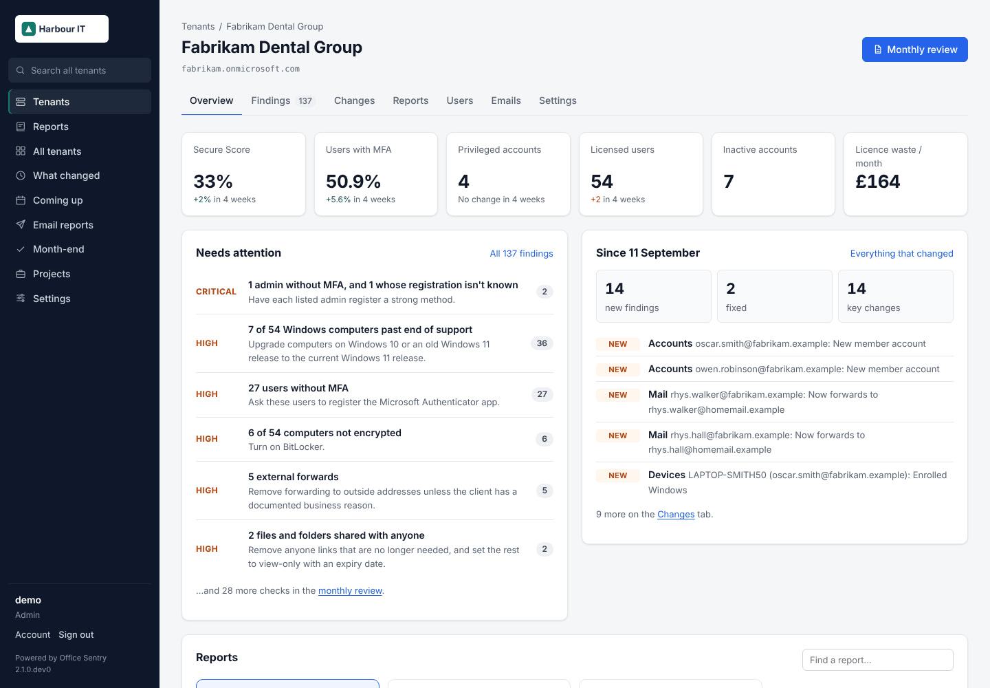990x688 pixels.
Task: Click the Email reports paper-plane icon
Action: point(21,225)
